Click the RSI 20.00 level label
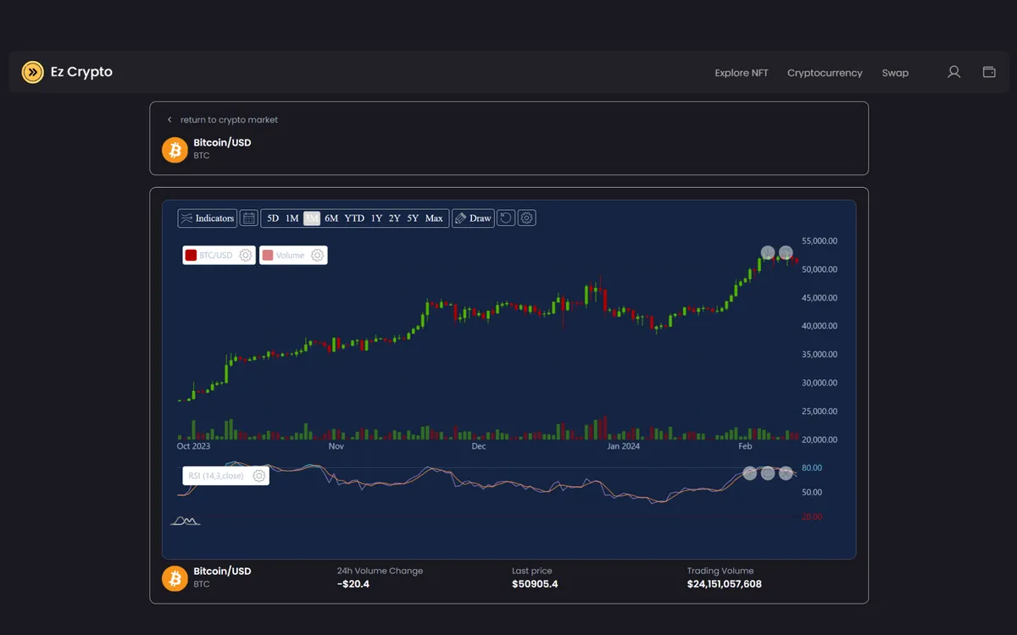The image size is (1017, 635). pos(812,516)
